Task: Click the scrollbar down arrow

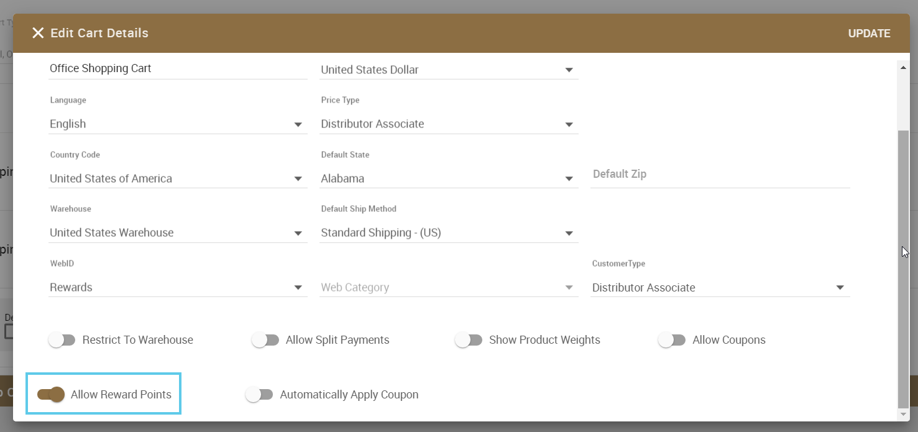Action: [x=904, y=414]
